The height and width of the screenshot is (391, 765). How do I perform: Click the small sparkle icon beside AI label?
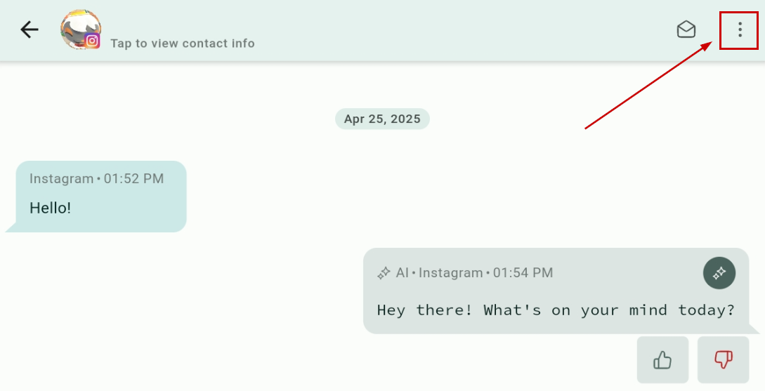click(384, 273)
